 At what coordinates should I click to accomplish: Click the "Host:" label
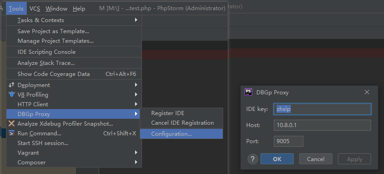tap(253, 125)
